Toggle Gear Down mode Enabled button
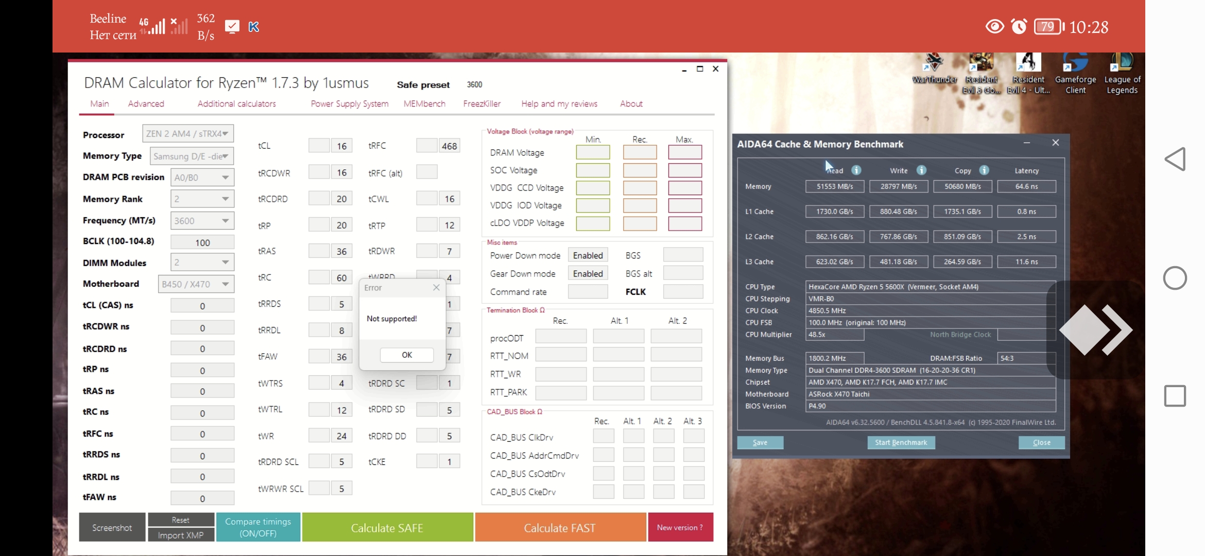Viewport: 1205px width, 556px height. (588, 274)
